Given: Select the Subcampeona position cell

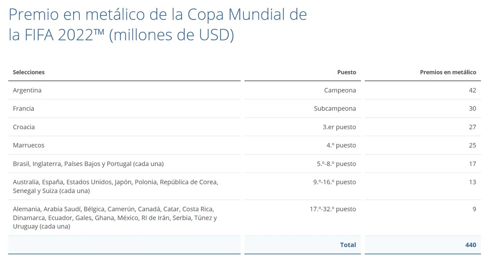Looking at the screenshot, I should click(335, 109).
